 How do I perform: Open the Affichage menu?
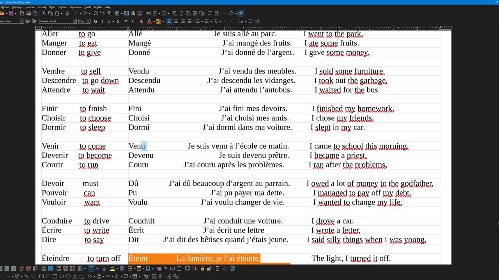pyautogui.click(x=17, y=7)
